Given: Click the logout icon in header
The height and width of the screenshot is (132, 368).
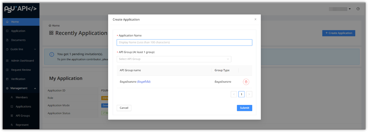Looking at the screenshot, I should 358,9.
